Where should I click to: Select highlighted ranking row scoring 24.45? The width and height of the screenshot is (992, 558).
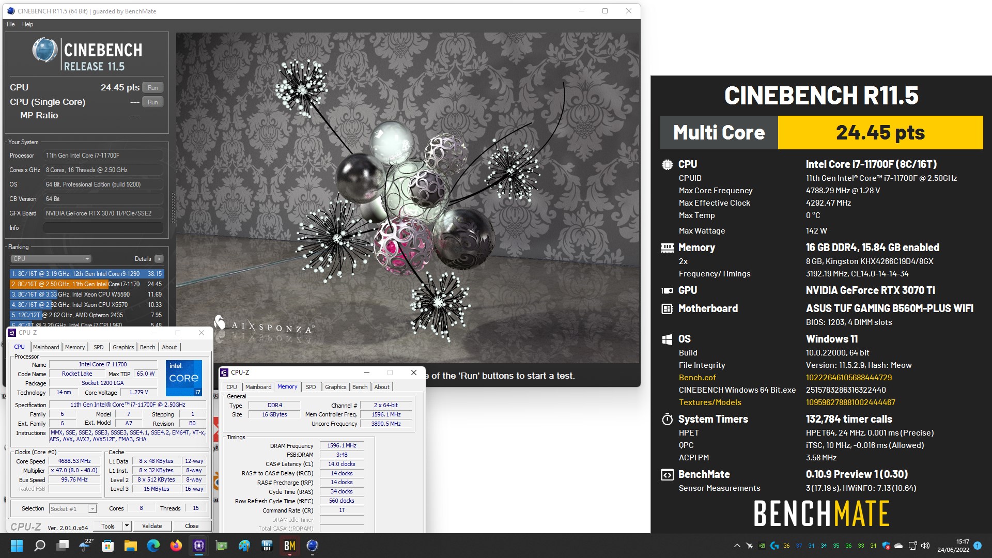point(86,284)
